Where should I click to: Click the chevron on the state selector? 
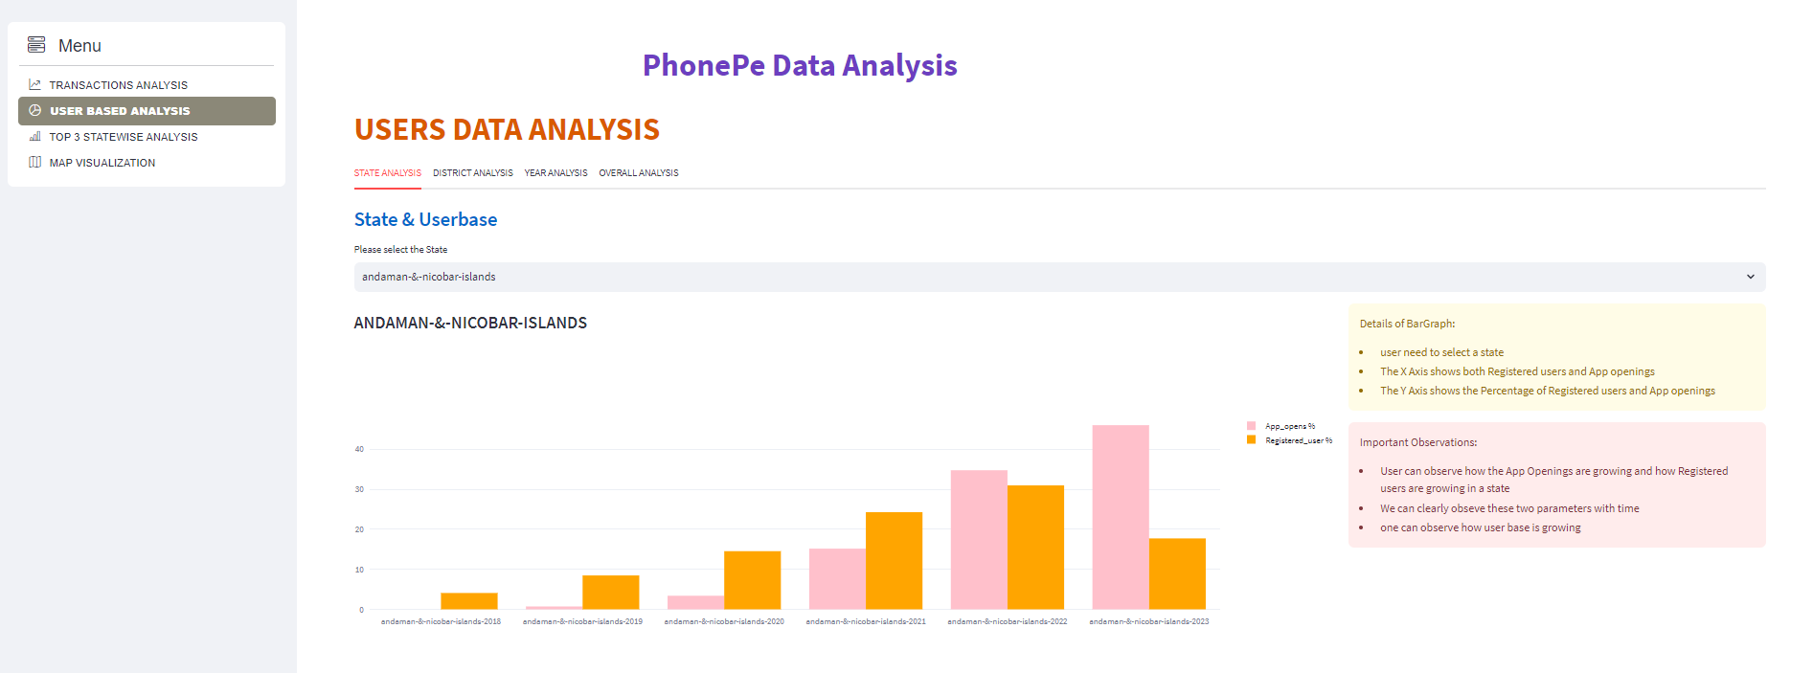[1751, 277]
